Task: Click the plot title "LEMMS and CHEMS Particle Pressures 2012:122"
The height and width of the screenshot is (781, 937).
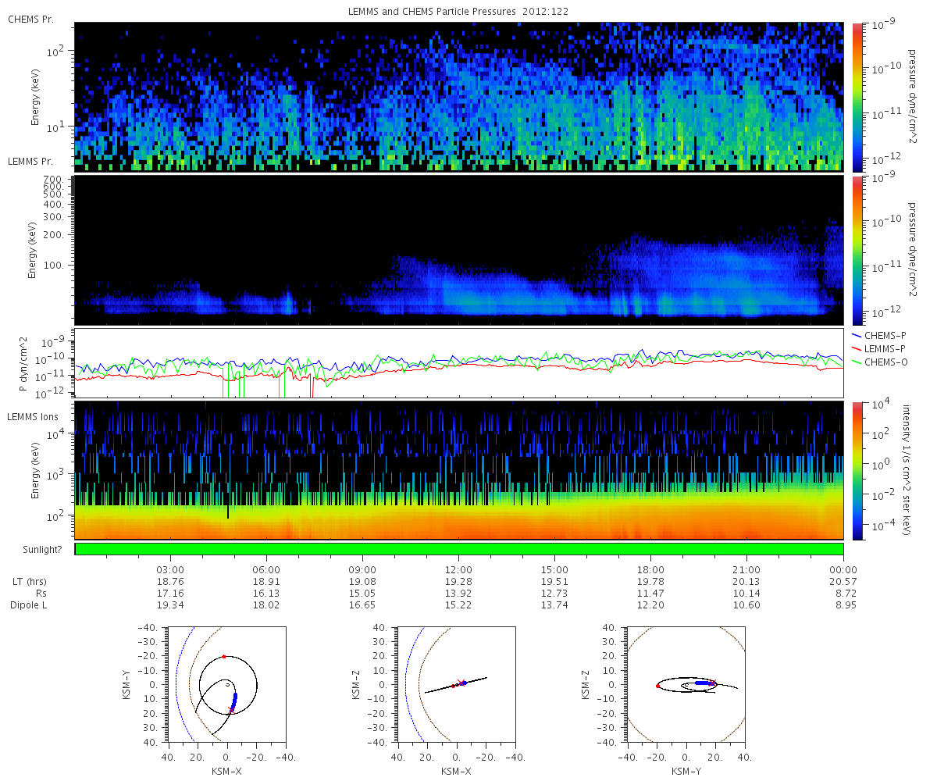Action: point(458,12)
